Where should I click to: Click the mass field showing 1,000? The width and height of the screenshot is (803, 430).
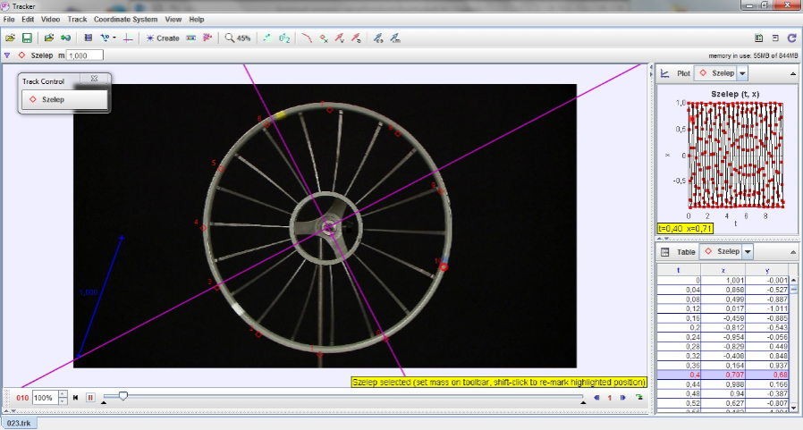coord(84,55)
